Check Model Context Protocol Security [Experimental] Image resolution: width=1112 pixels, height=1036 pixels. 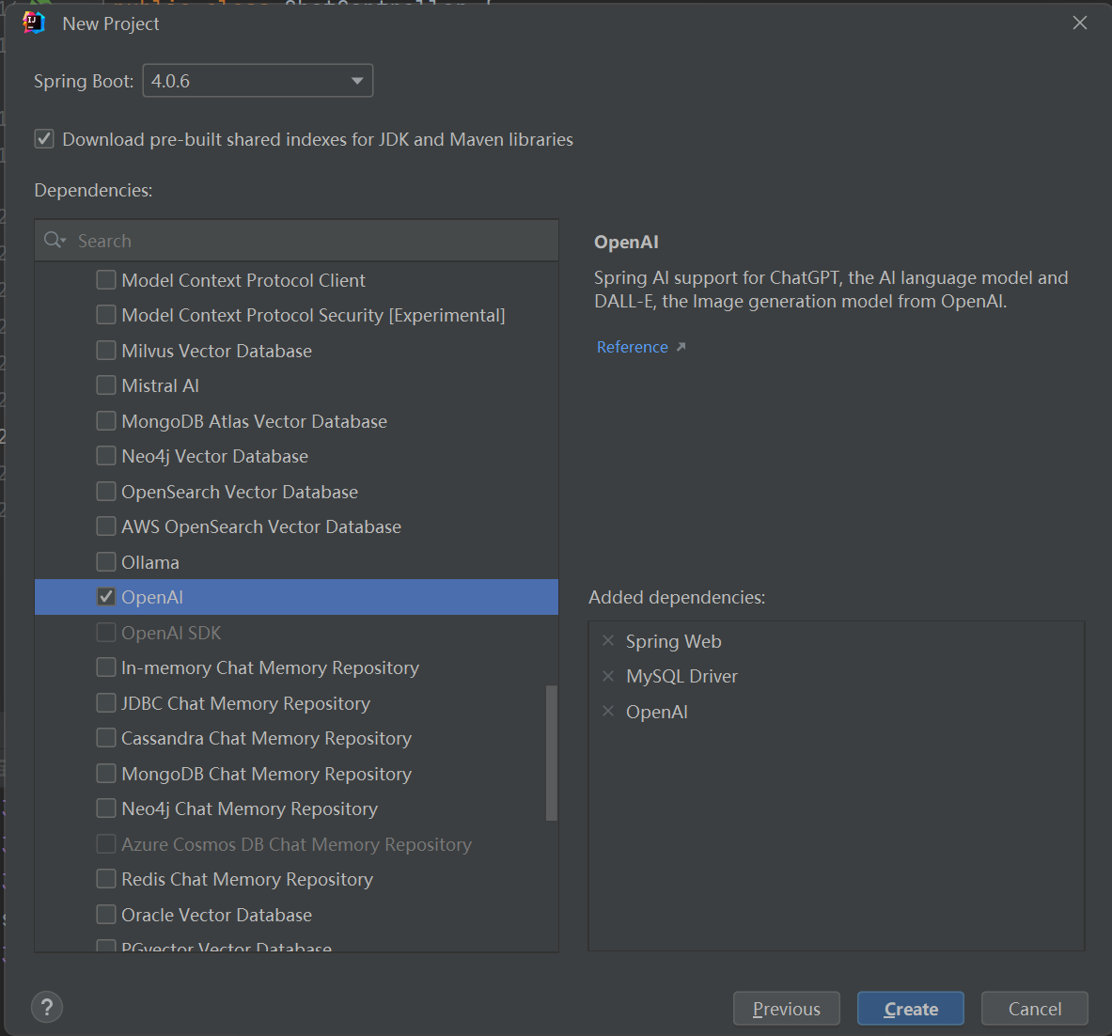(105, 315)
